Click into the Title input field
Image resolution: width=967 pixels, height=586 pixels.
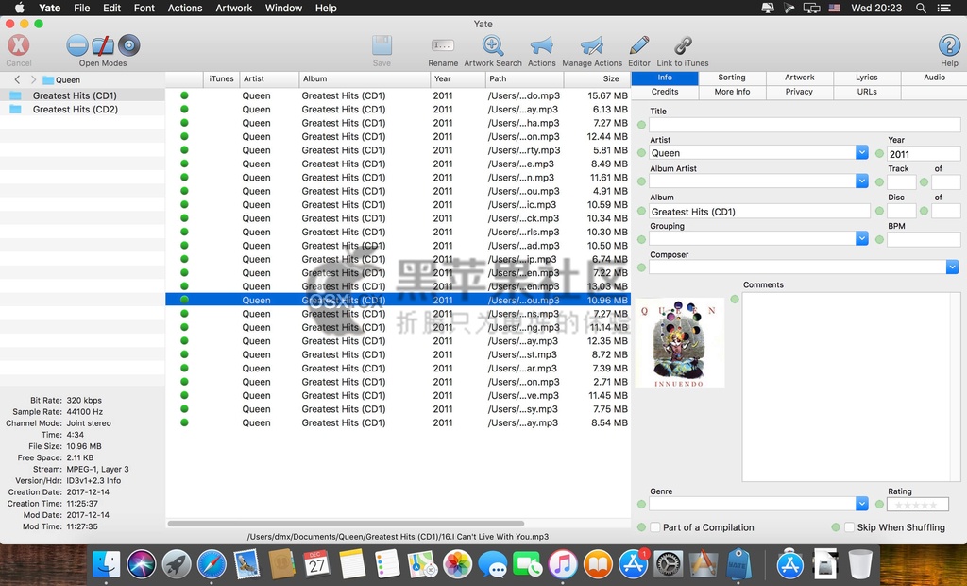805,125
